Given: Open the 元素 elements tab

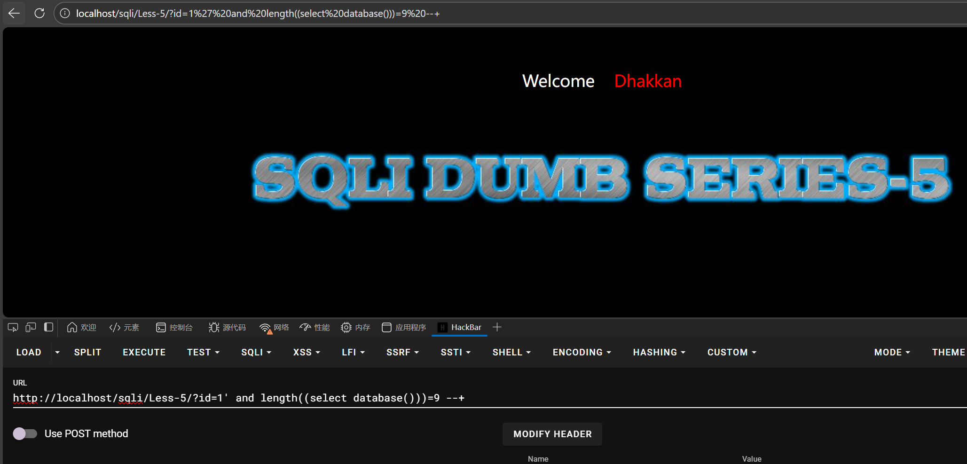Looking at the screenshot, I should click(x=124, y=327).
